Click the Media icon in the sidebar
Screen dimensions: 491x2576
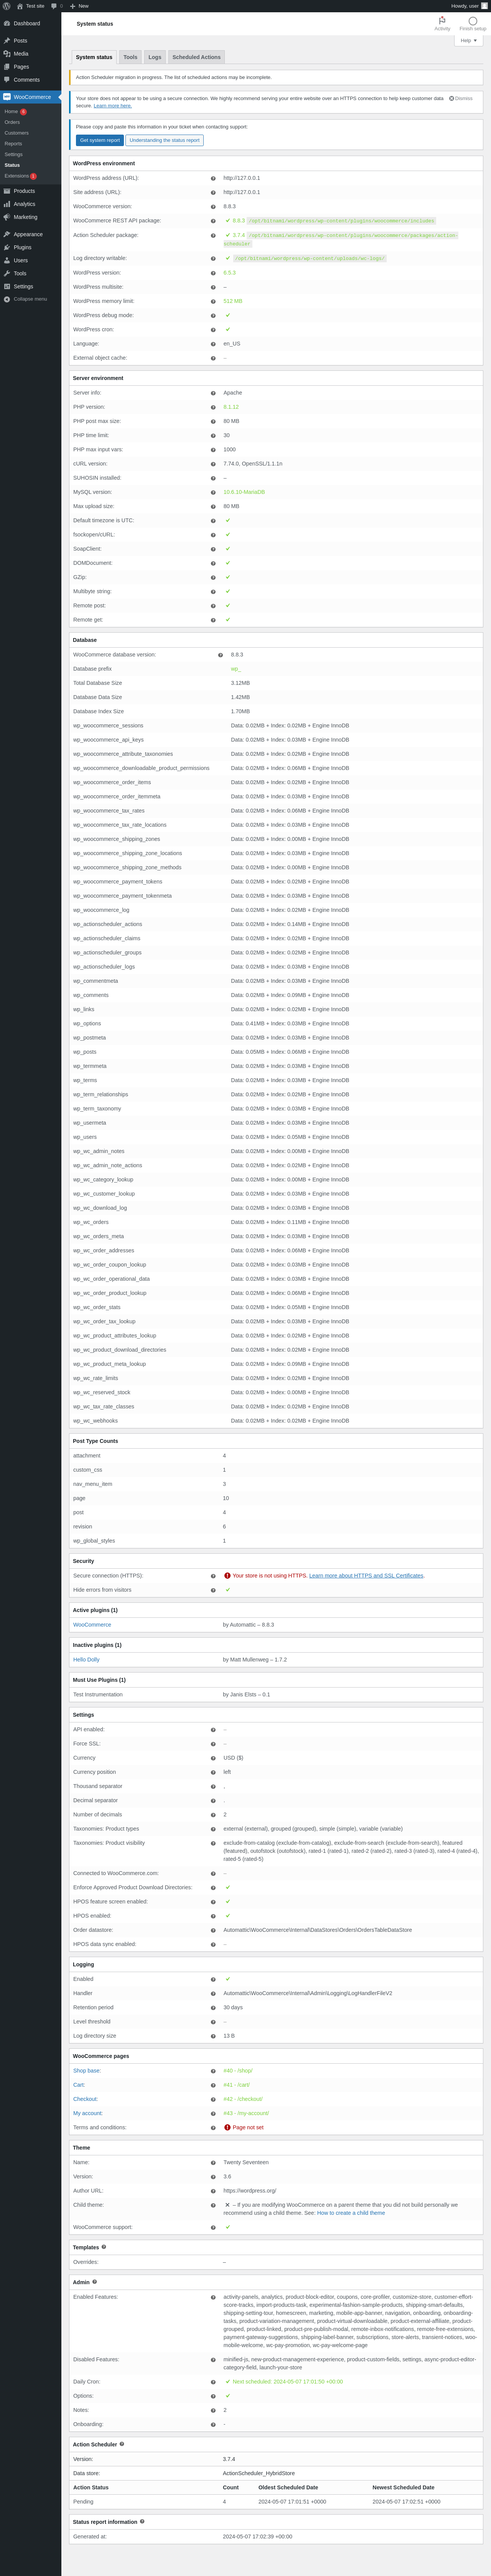[7, 54]
